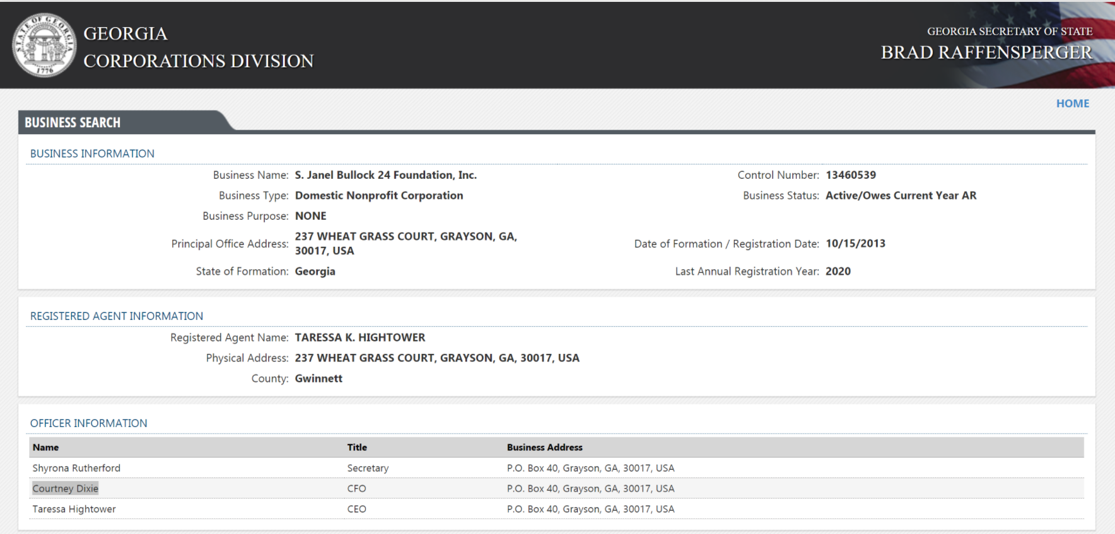The width and height of the screenshot is (1115, 534).
Task: Click the control number 13460539
Action: click(850, 175)
